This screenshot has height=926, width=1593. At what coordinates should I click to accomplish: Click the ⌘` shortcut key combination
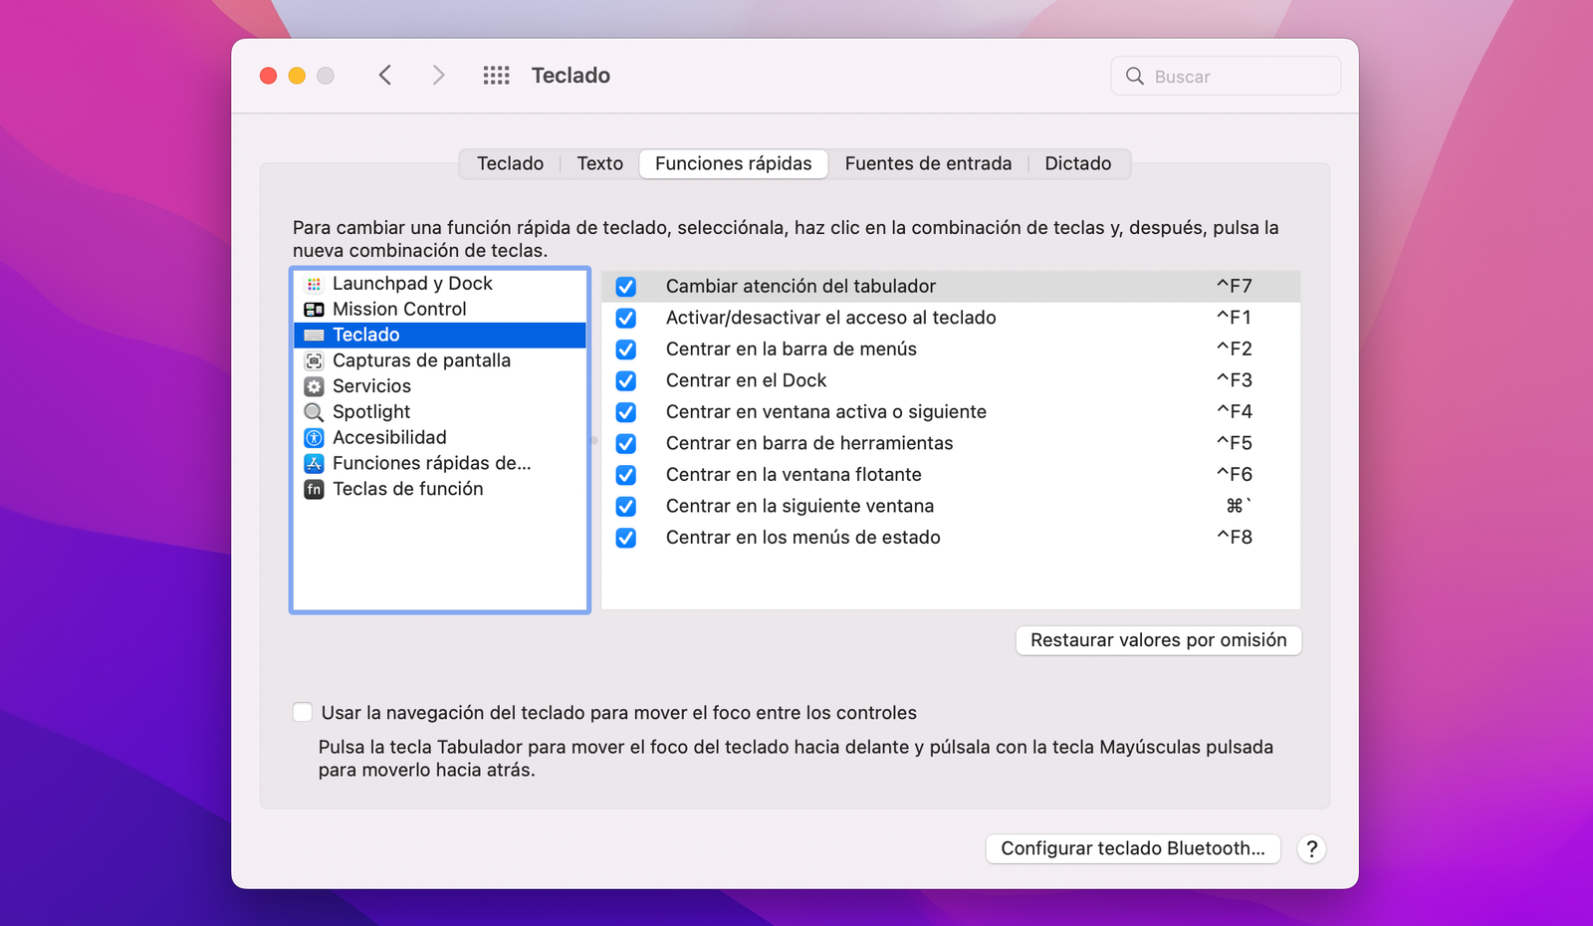(1238, 506)
